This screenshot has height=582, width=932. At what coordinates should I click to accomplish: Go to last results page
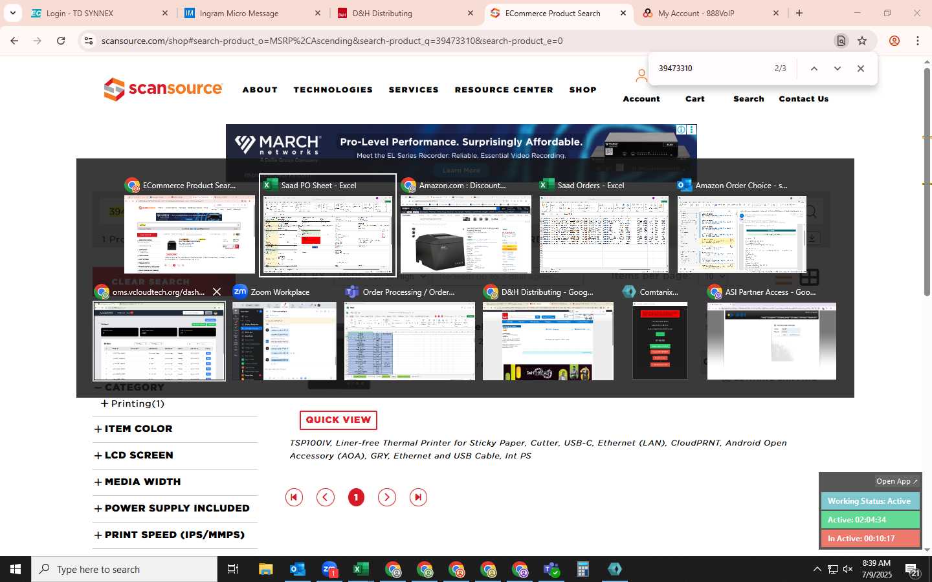click(418, 497)
